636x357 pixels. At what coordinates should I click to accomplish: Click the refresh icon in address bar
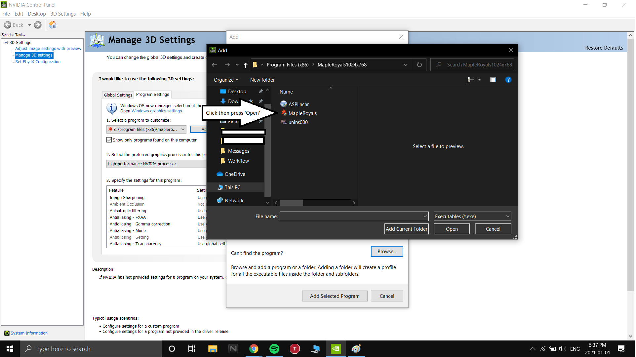click(x=419, y=65)
